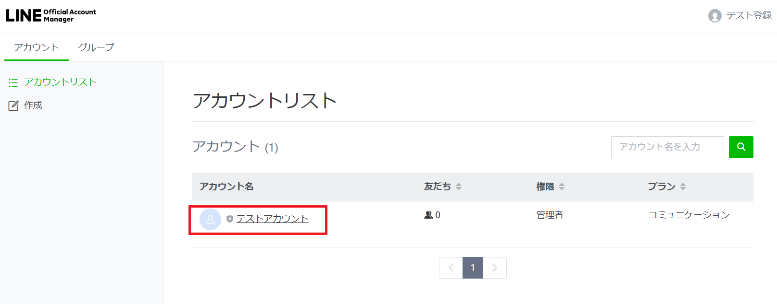
Task: Click the friends count people icon
Action: 428,215
